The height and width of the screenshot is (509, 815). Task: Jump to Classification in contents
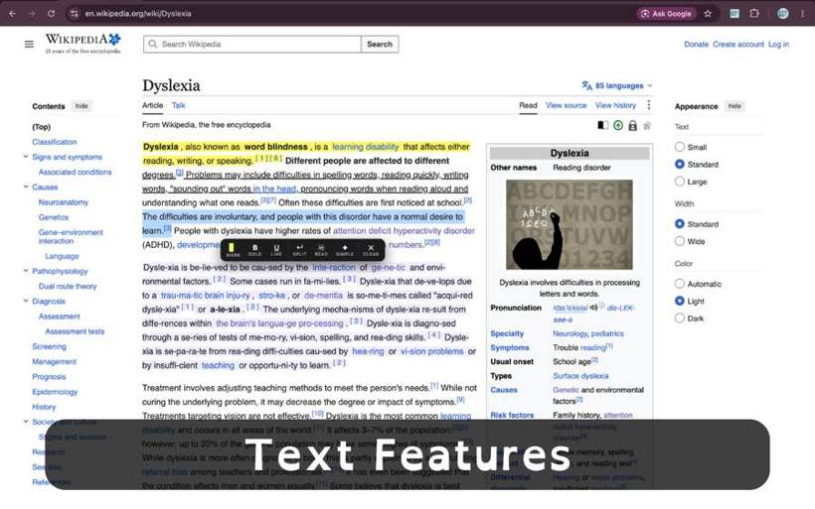(x=55, y=142)
